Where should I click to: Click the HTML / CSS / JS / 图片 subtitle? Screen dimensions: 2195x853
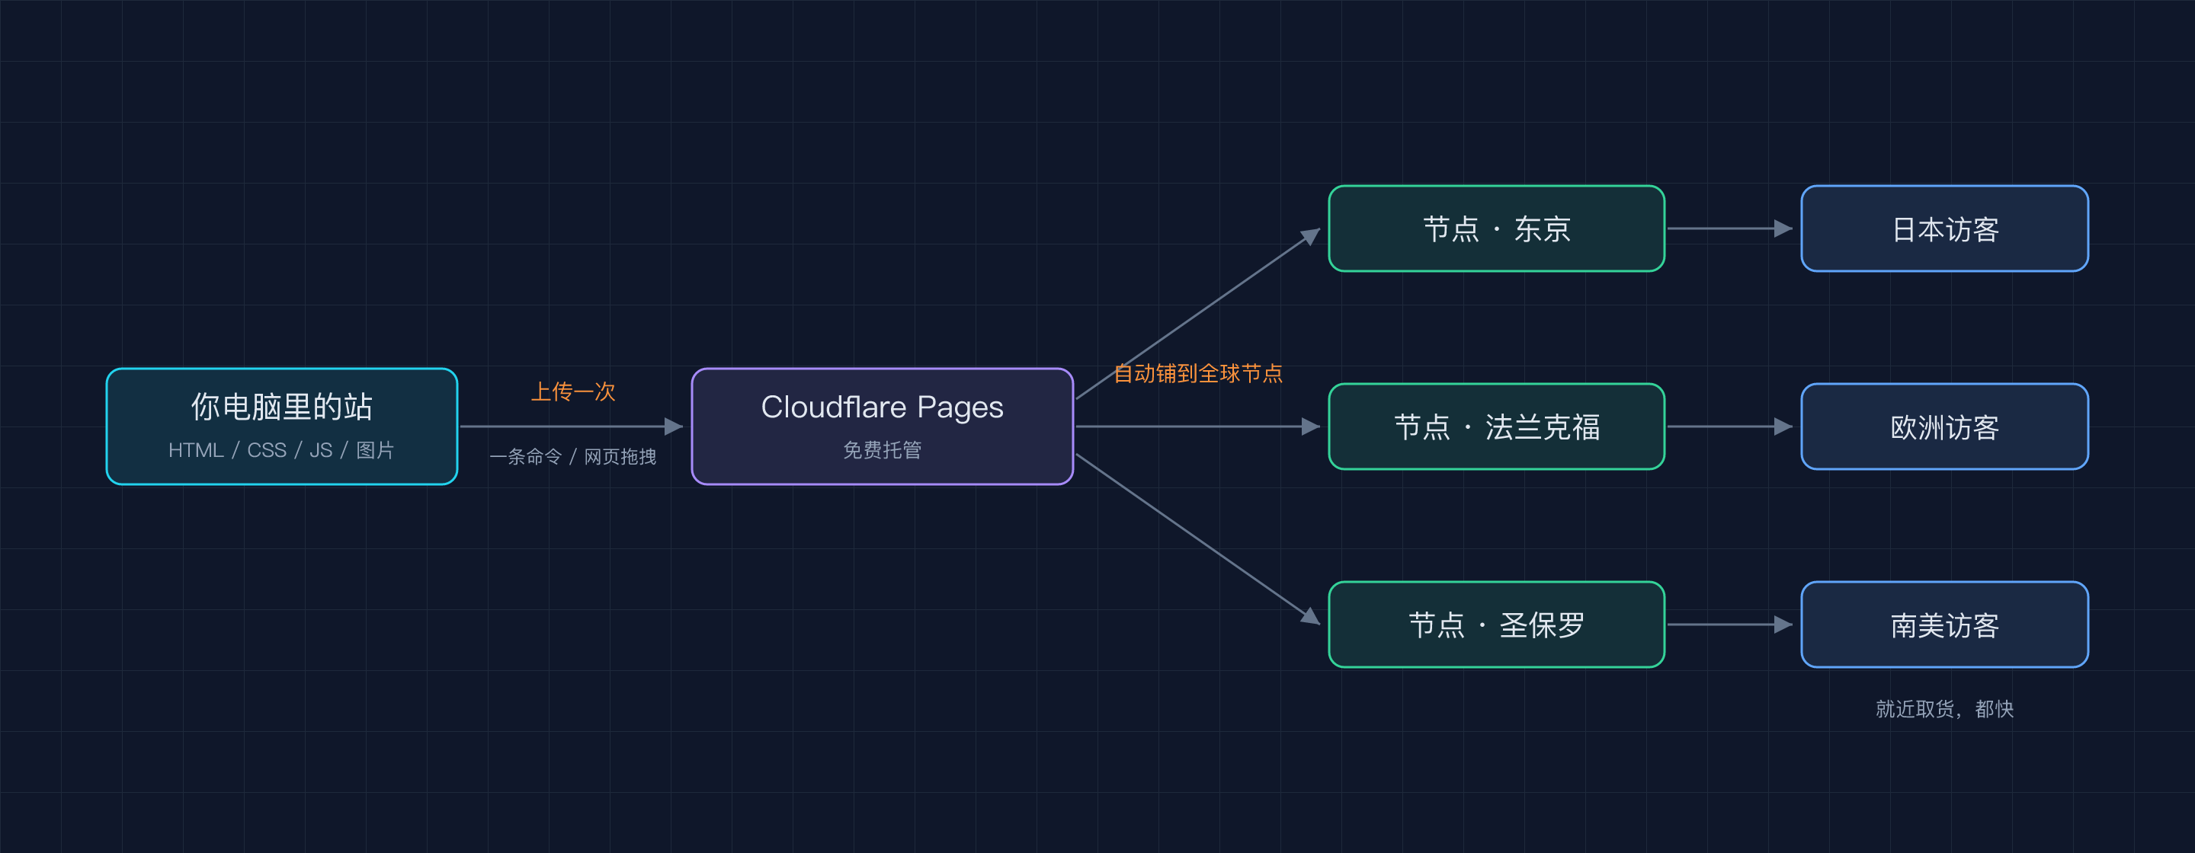[281, 450]
